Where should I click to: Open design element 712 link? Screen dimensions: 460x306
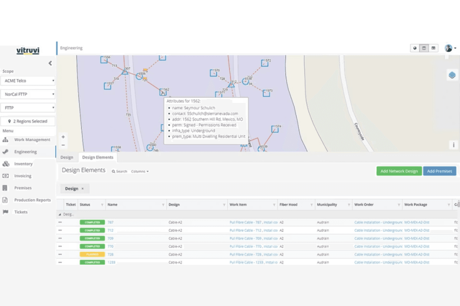click(x=110, y=230)
